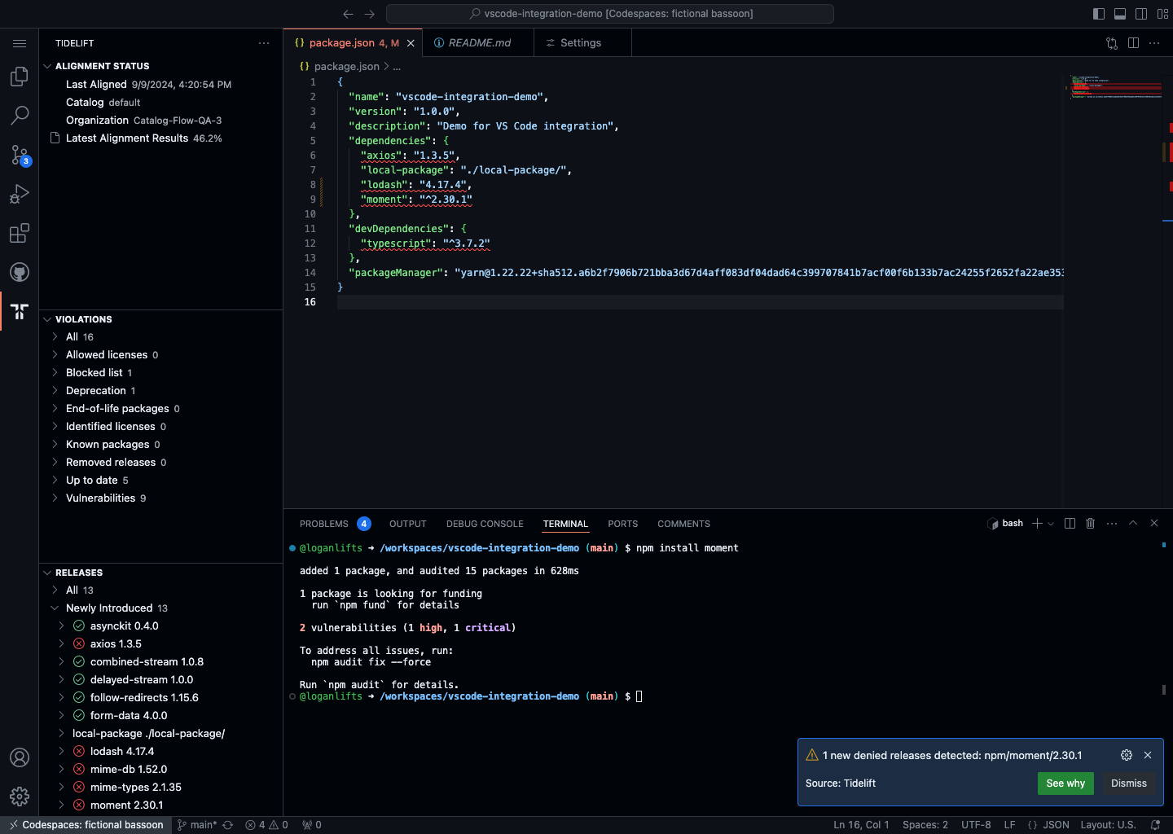
Task: Open the Explorer view
Action: tap(20, 77)
